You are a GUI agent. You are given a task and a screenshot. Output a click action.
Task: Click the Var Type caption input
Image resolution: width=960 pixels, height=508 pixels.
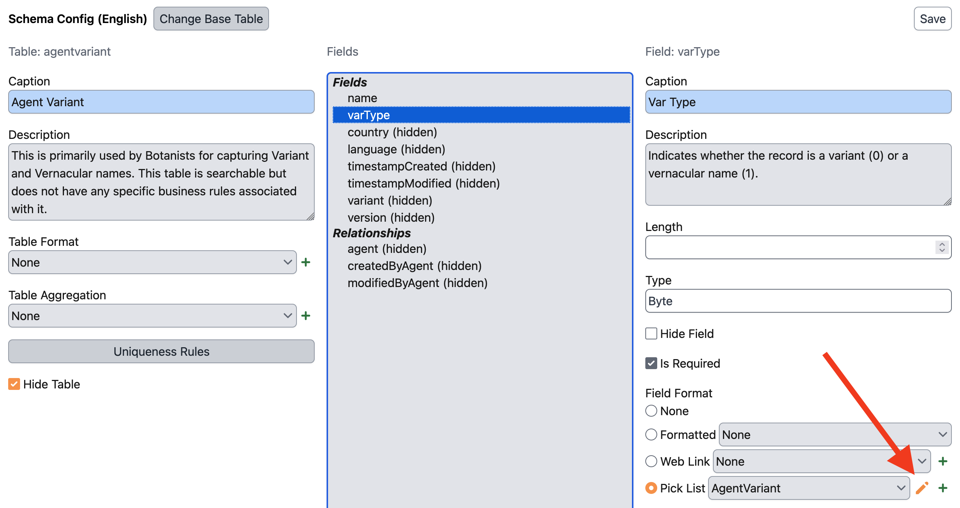798,102
